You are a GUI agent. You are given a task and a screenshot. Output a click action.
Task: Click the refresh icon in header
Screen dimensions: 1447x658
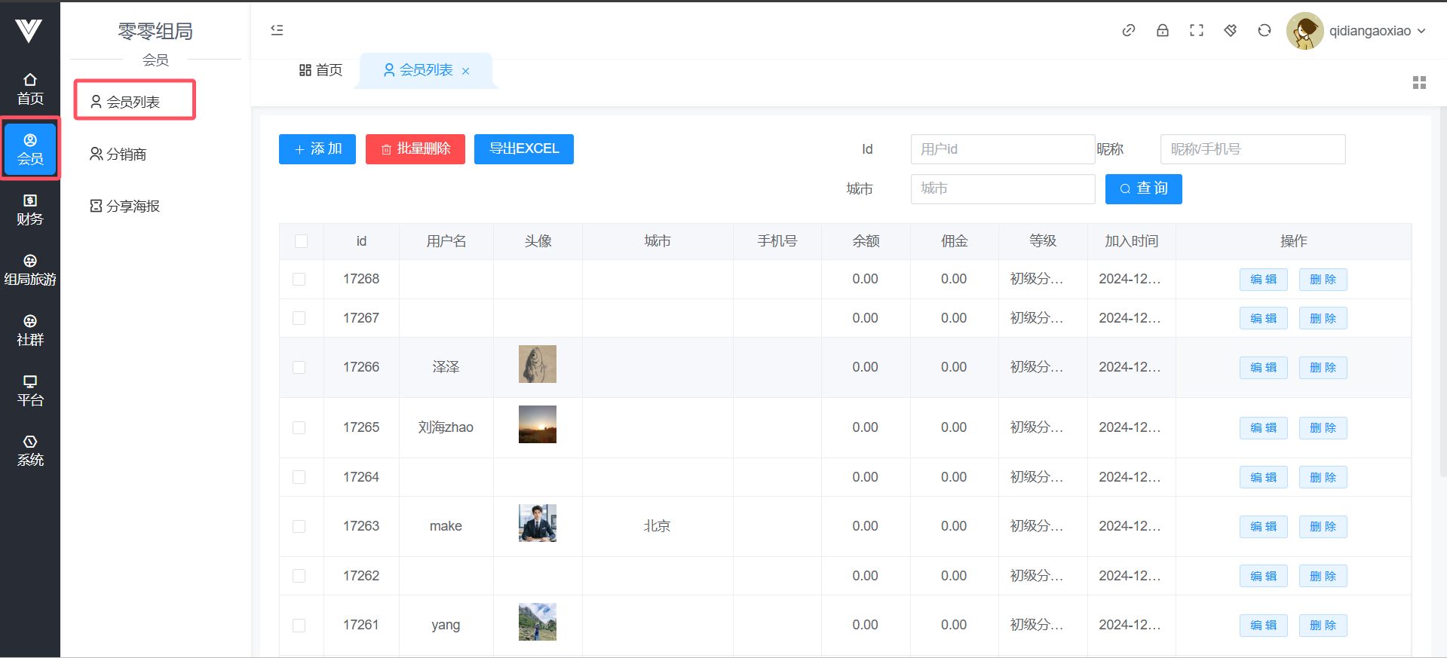coord(1264,30)
